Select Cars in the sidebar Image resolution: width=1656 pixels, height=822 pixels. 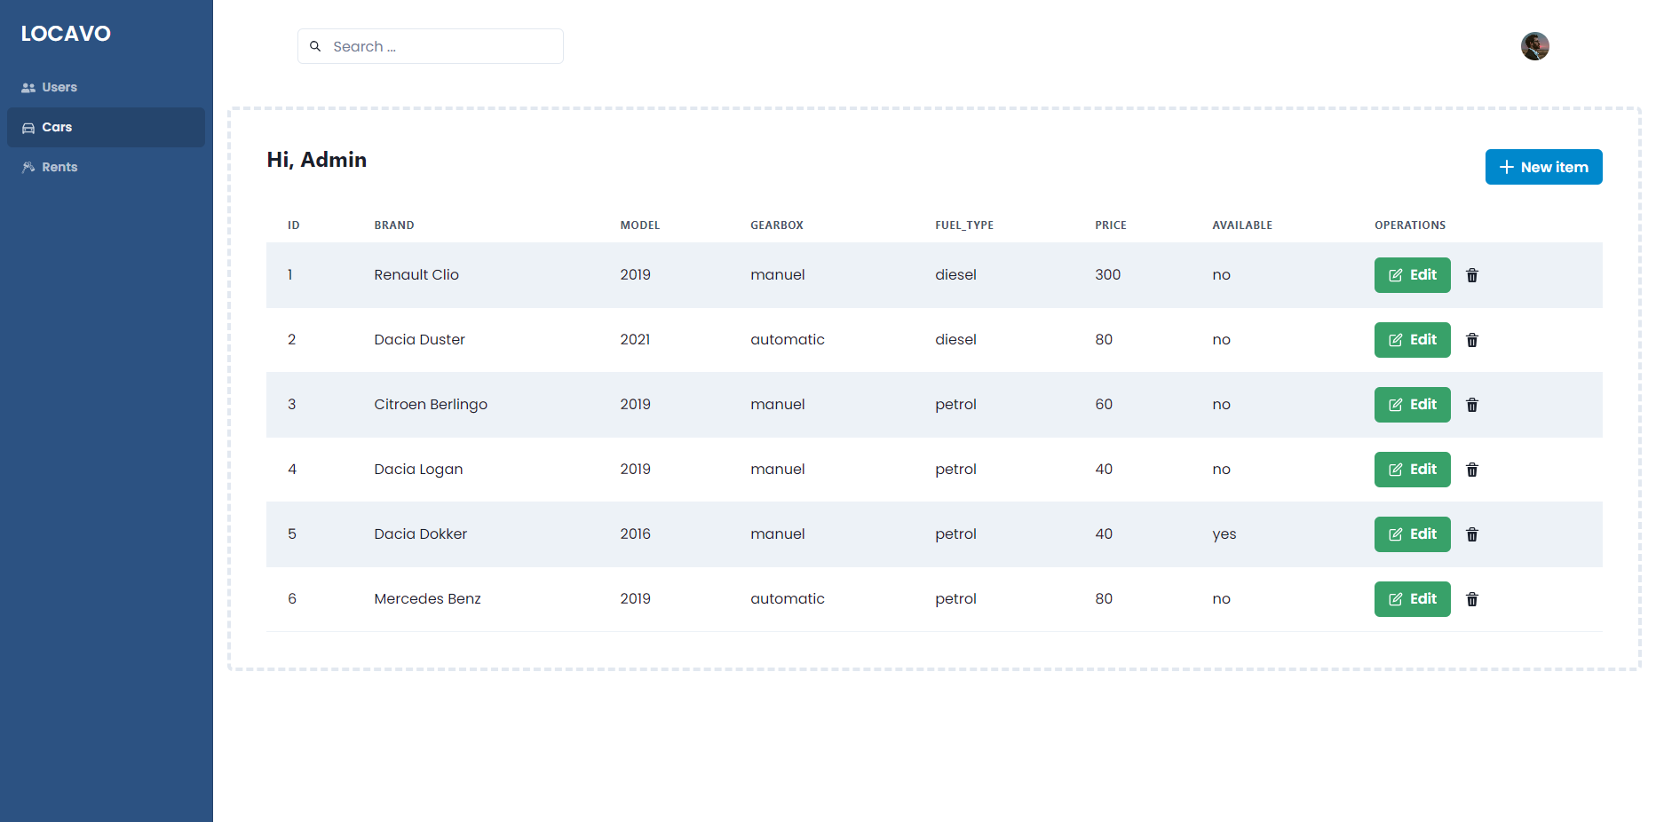pyautogui.click(x=106, y=127)
